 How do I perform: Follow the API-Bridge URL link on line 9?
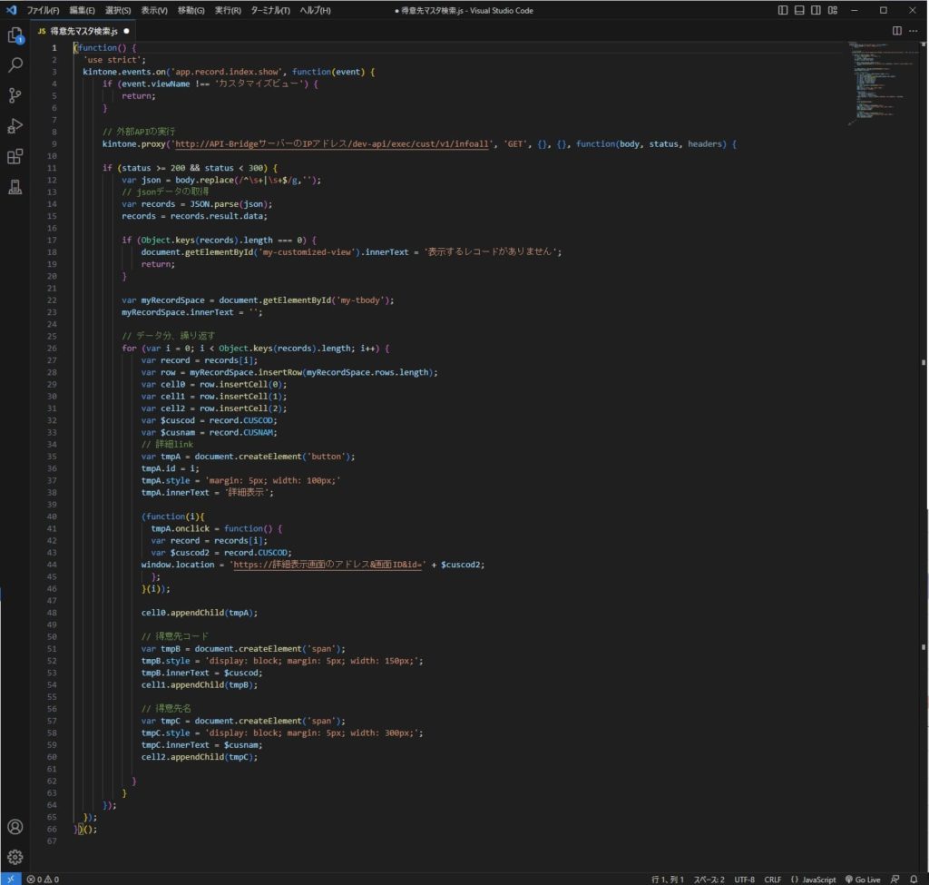click(332, 144)
